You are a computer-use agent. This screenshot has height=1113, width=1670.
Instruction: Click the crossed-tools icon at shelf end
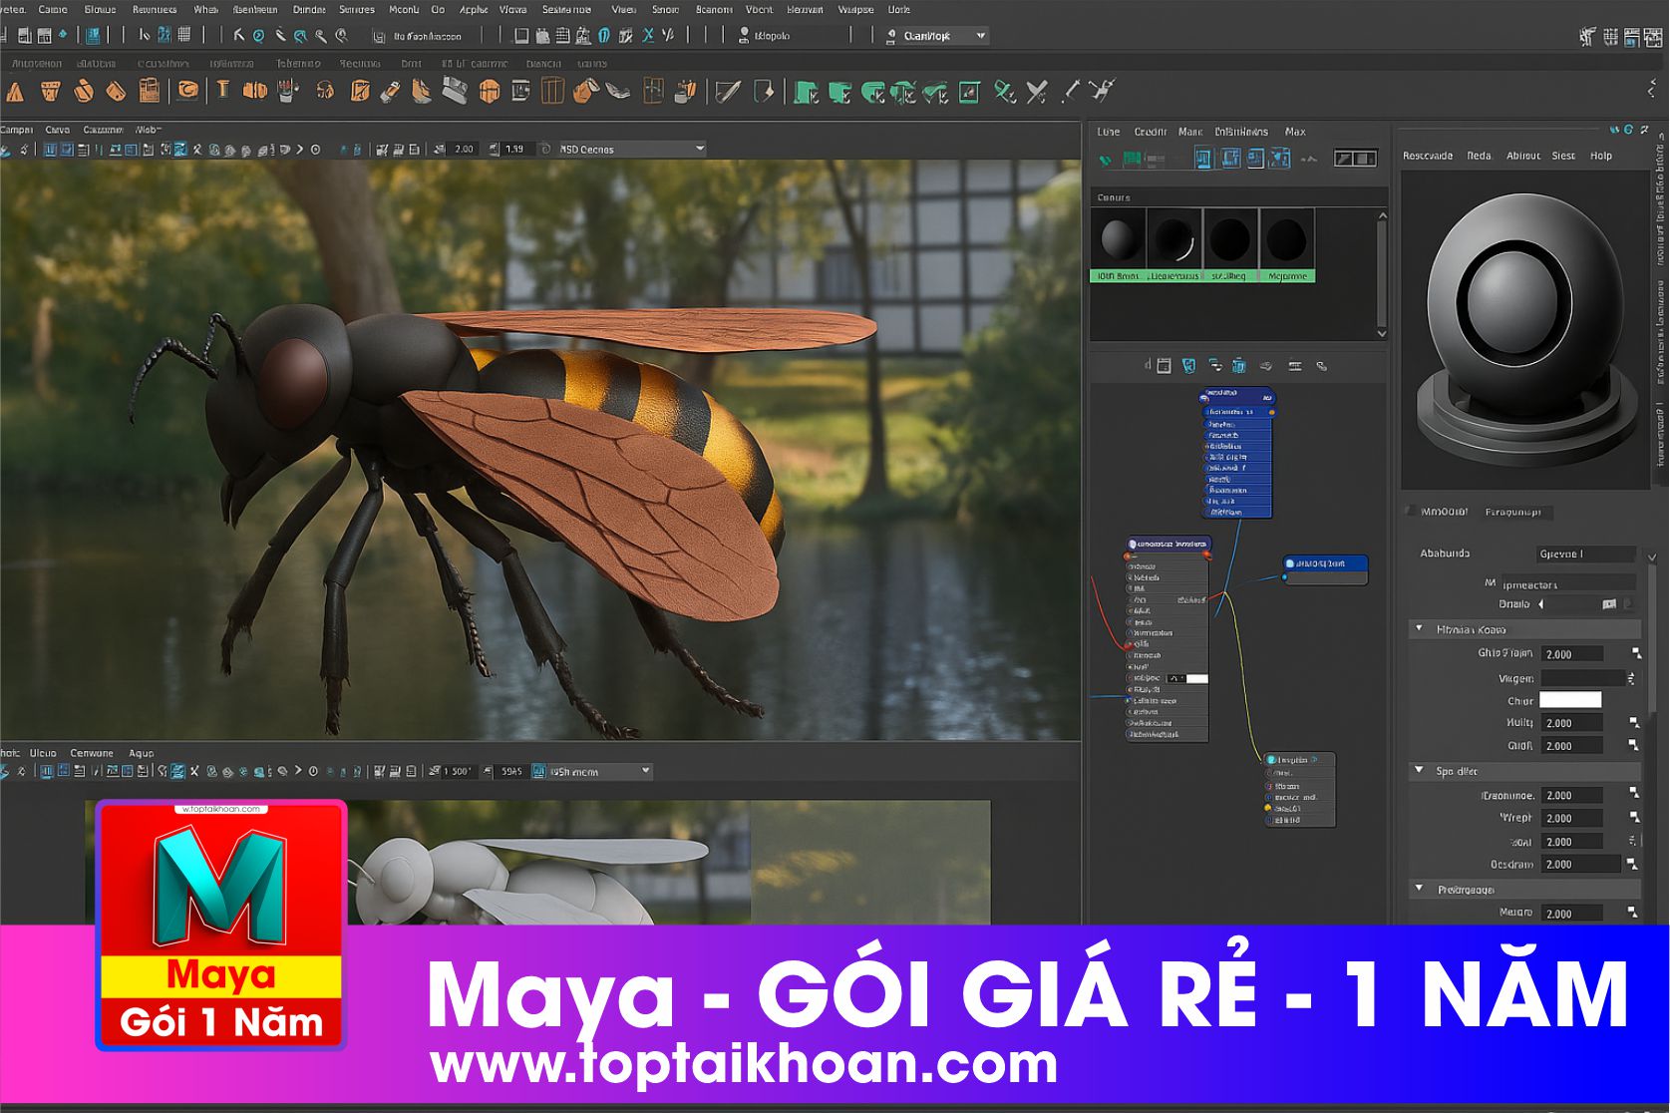coord(1101,91)
